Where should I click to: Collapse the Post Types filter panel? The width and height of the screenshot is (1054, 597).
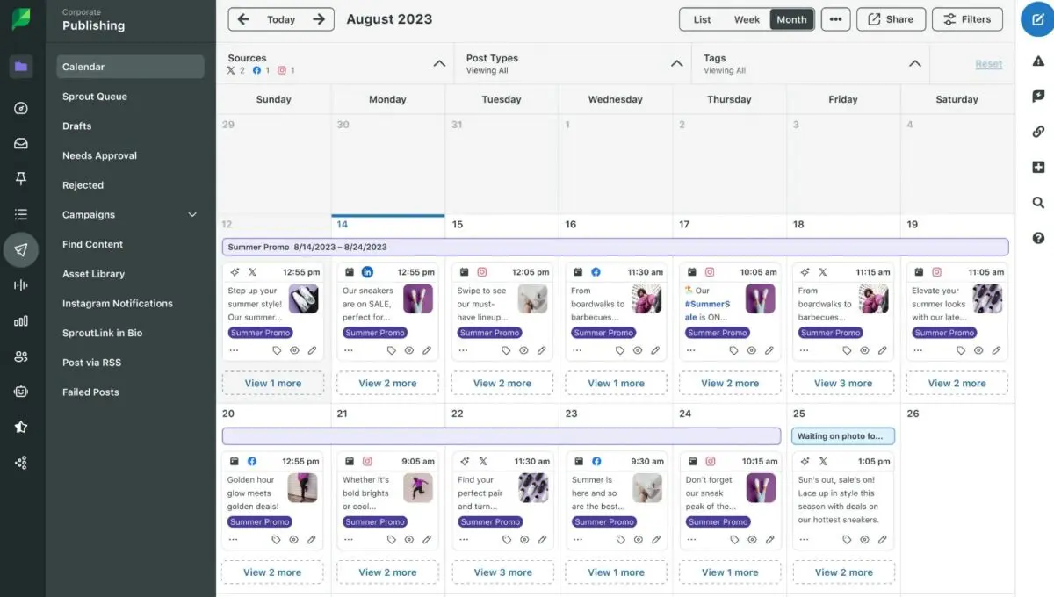coord(676,63)
